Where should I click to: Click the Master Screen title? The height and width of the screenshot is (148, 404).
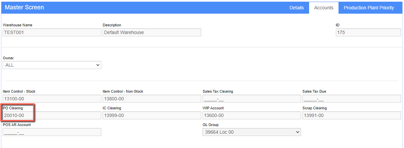pyautogui.click(x=24, y=7)
